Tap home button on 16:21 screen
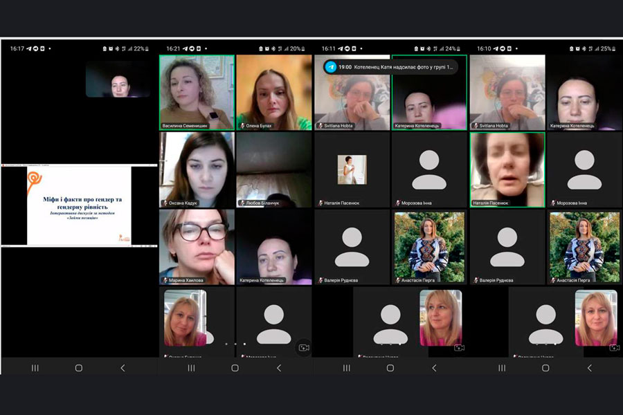Image resolution: width=623 pixels, height=415 pixels. pyautogui.click(x=235, y=368)
